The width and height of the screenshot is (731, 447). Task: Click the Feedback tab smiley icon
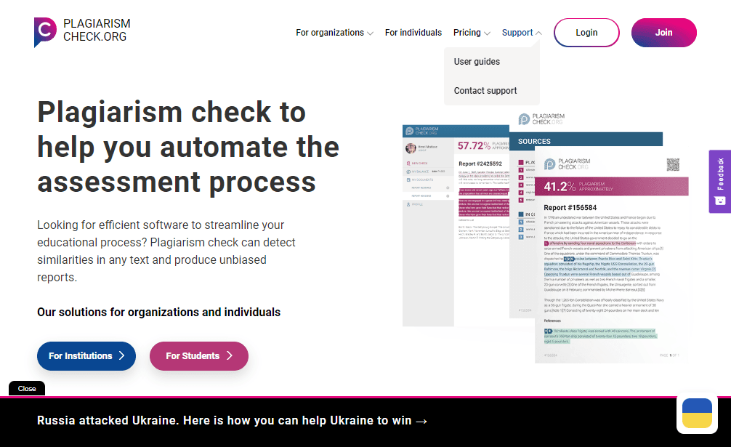pyautogui.click(x=720, y=201)
